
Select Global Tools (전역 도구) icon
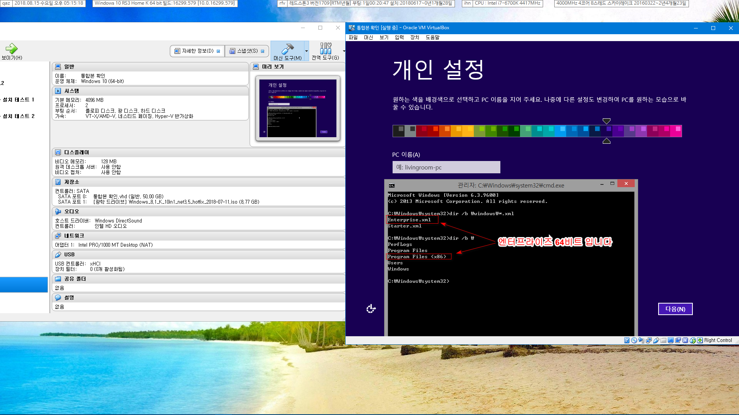pyautogui.click(x=326, y=48)
